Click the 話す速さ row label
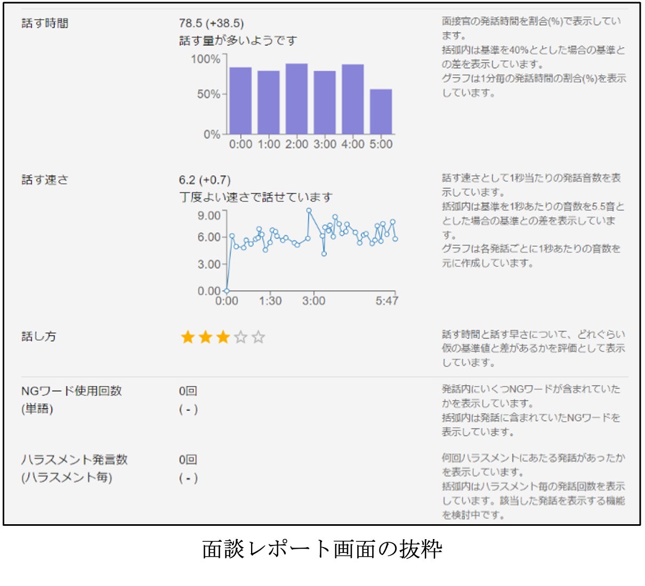Screen dimensions: 645x586 click(x=45, y=180)
